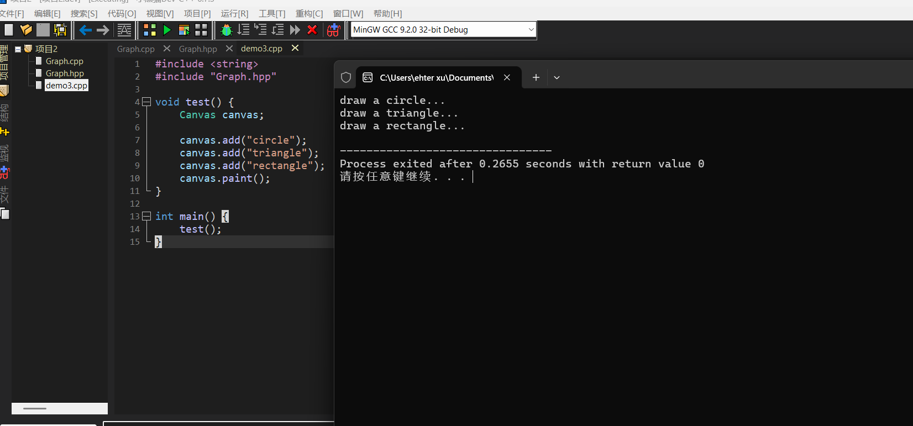Collapse the 项目2 project tree node
The width and height of the screenshot is (913, 426).
[18, 49]
